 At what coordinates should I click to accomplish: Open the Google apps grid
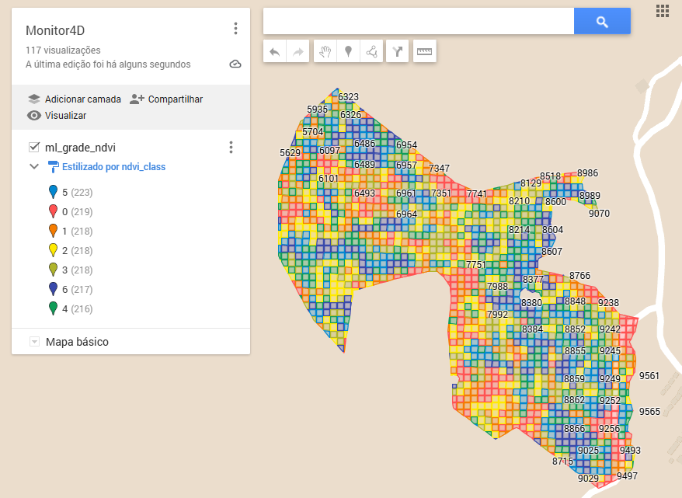click(663, 10)
